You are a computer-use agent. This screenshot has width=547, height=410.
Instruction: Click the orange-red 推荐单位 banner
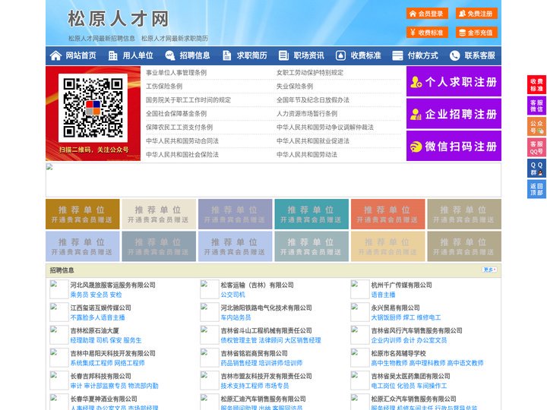click(x=388, y=214)
